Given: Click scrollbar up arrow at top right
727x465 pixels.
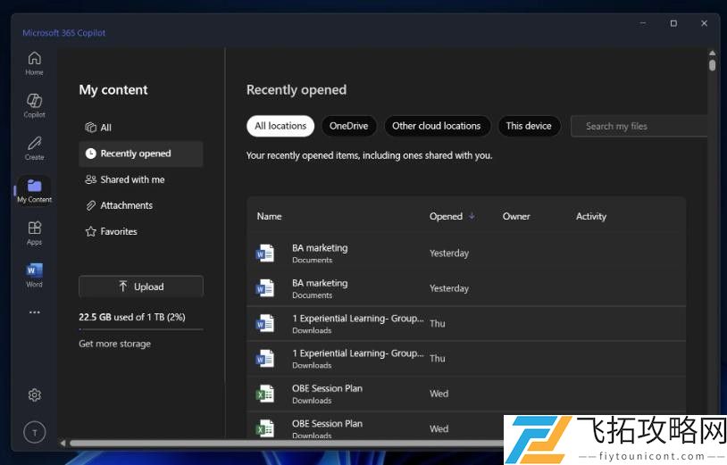Looking at the screenshot, I should [712, 53].
